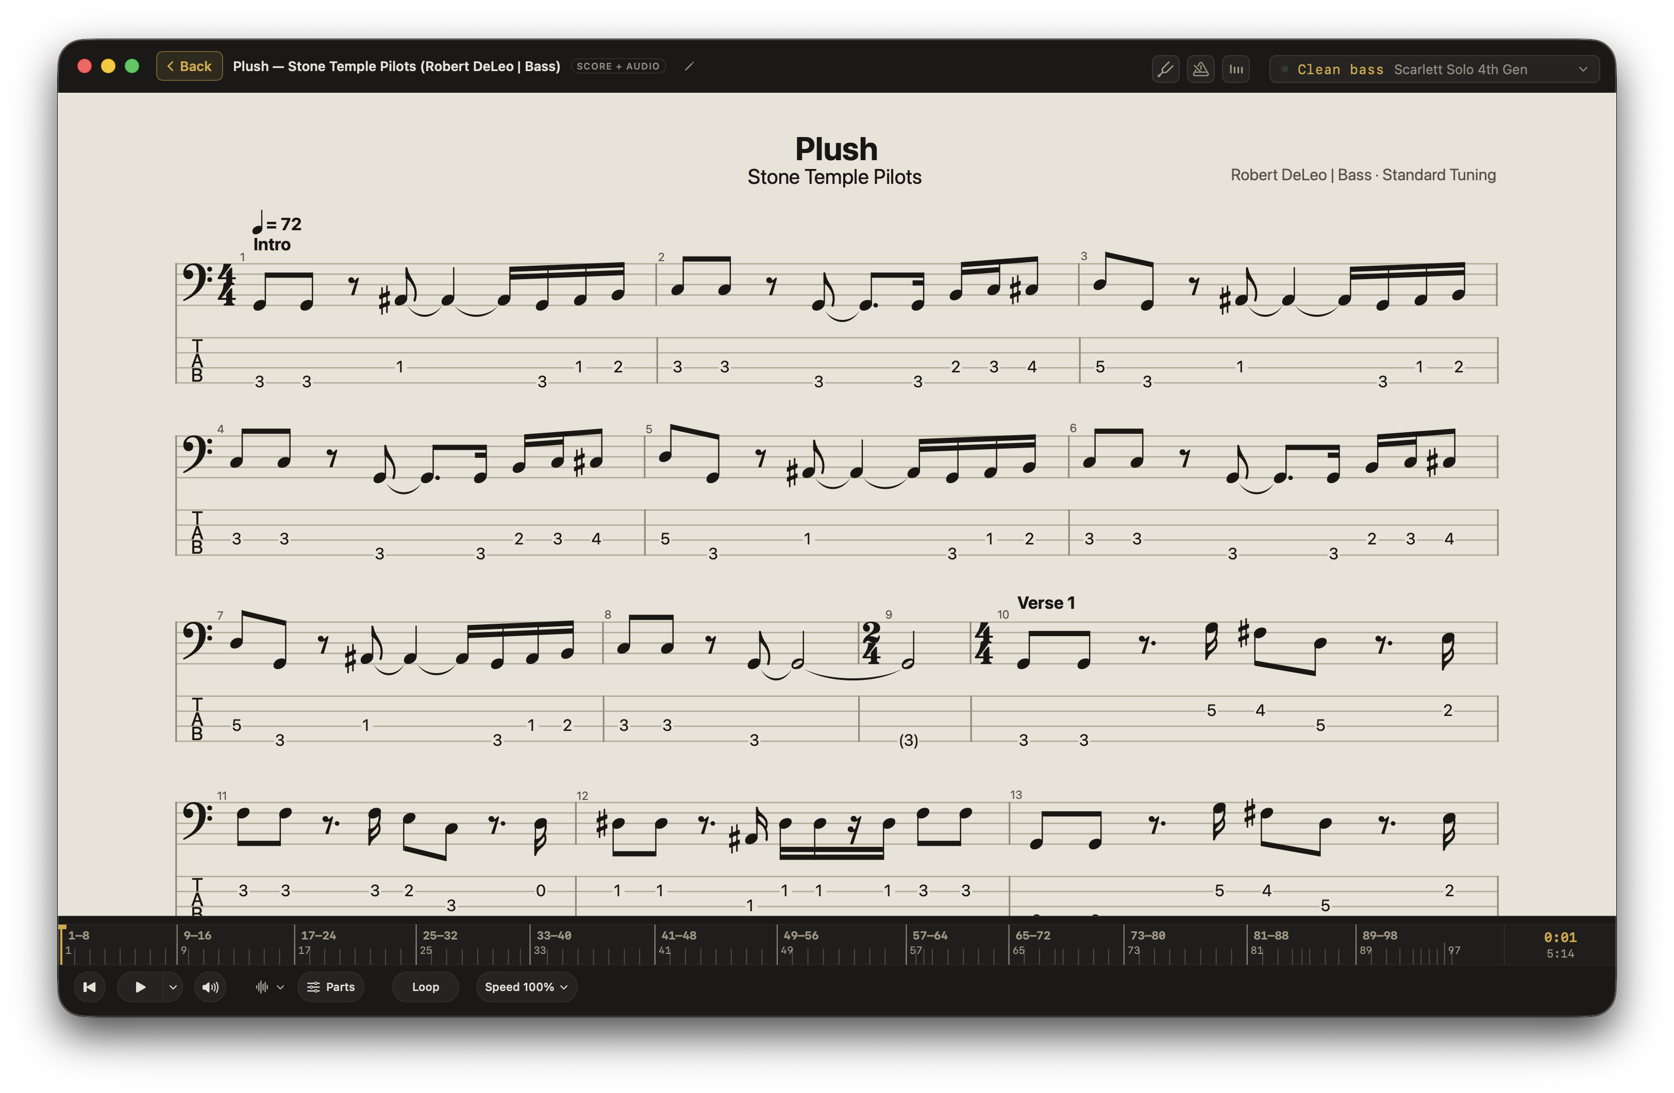
Task: Click the bar 97 tick label in the timeline
Action: (x=1454, y=950)
